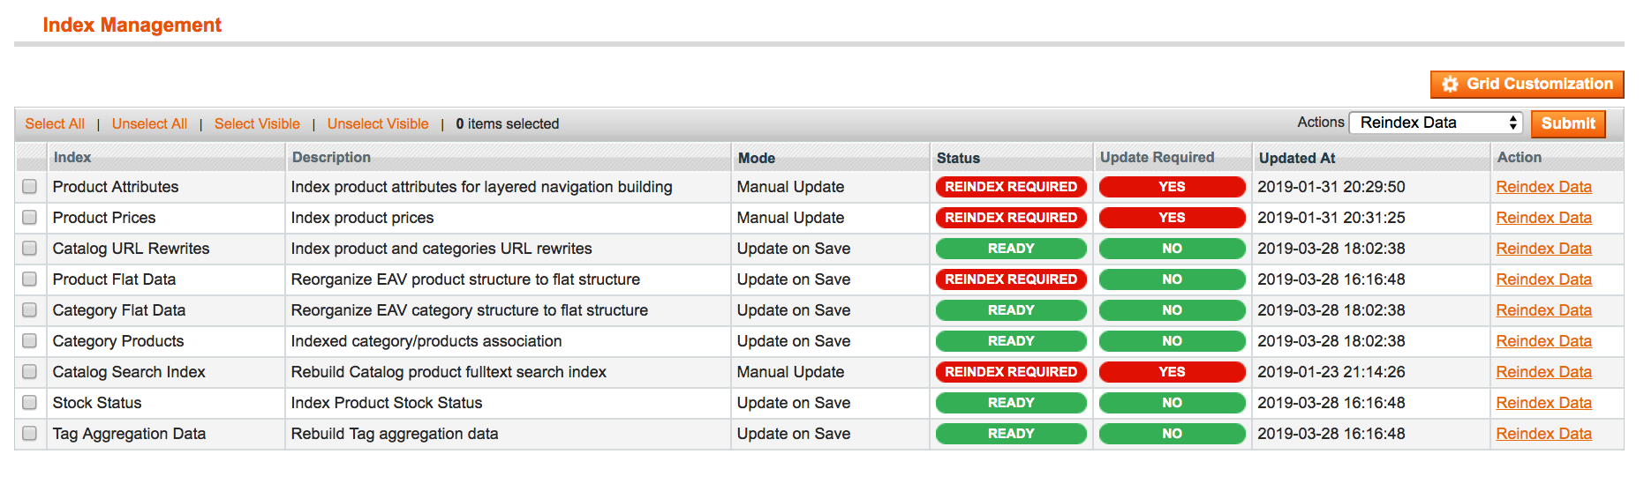
Task: Sort by the Updated At column header
Action: coord(1296,159)
